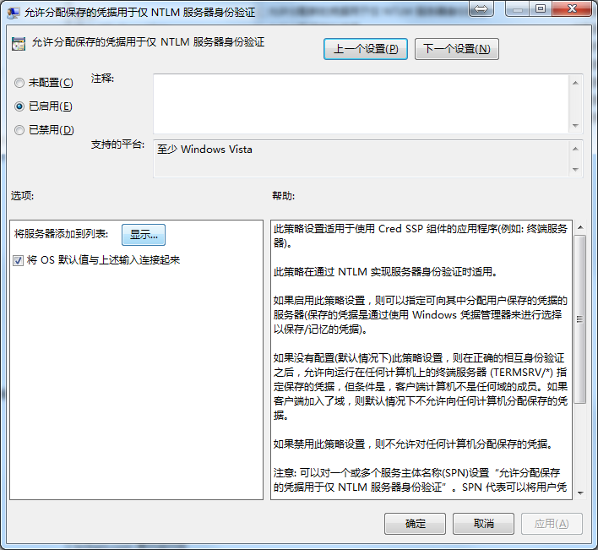This screenshot has width=598, height=550.
Task: Go to 上一个设置 (previous setting)
Action: pyautogui.click(x=366, y=49)
